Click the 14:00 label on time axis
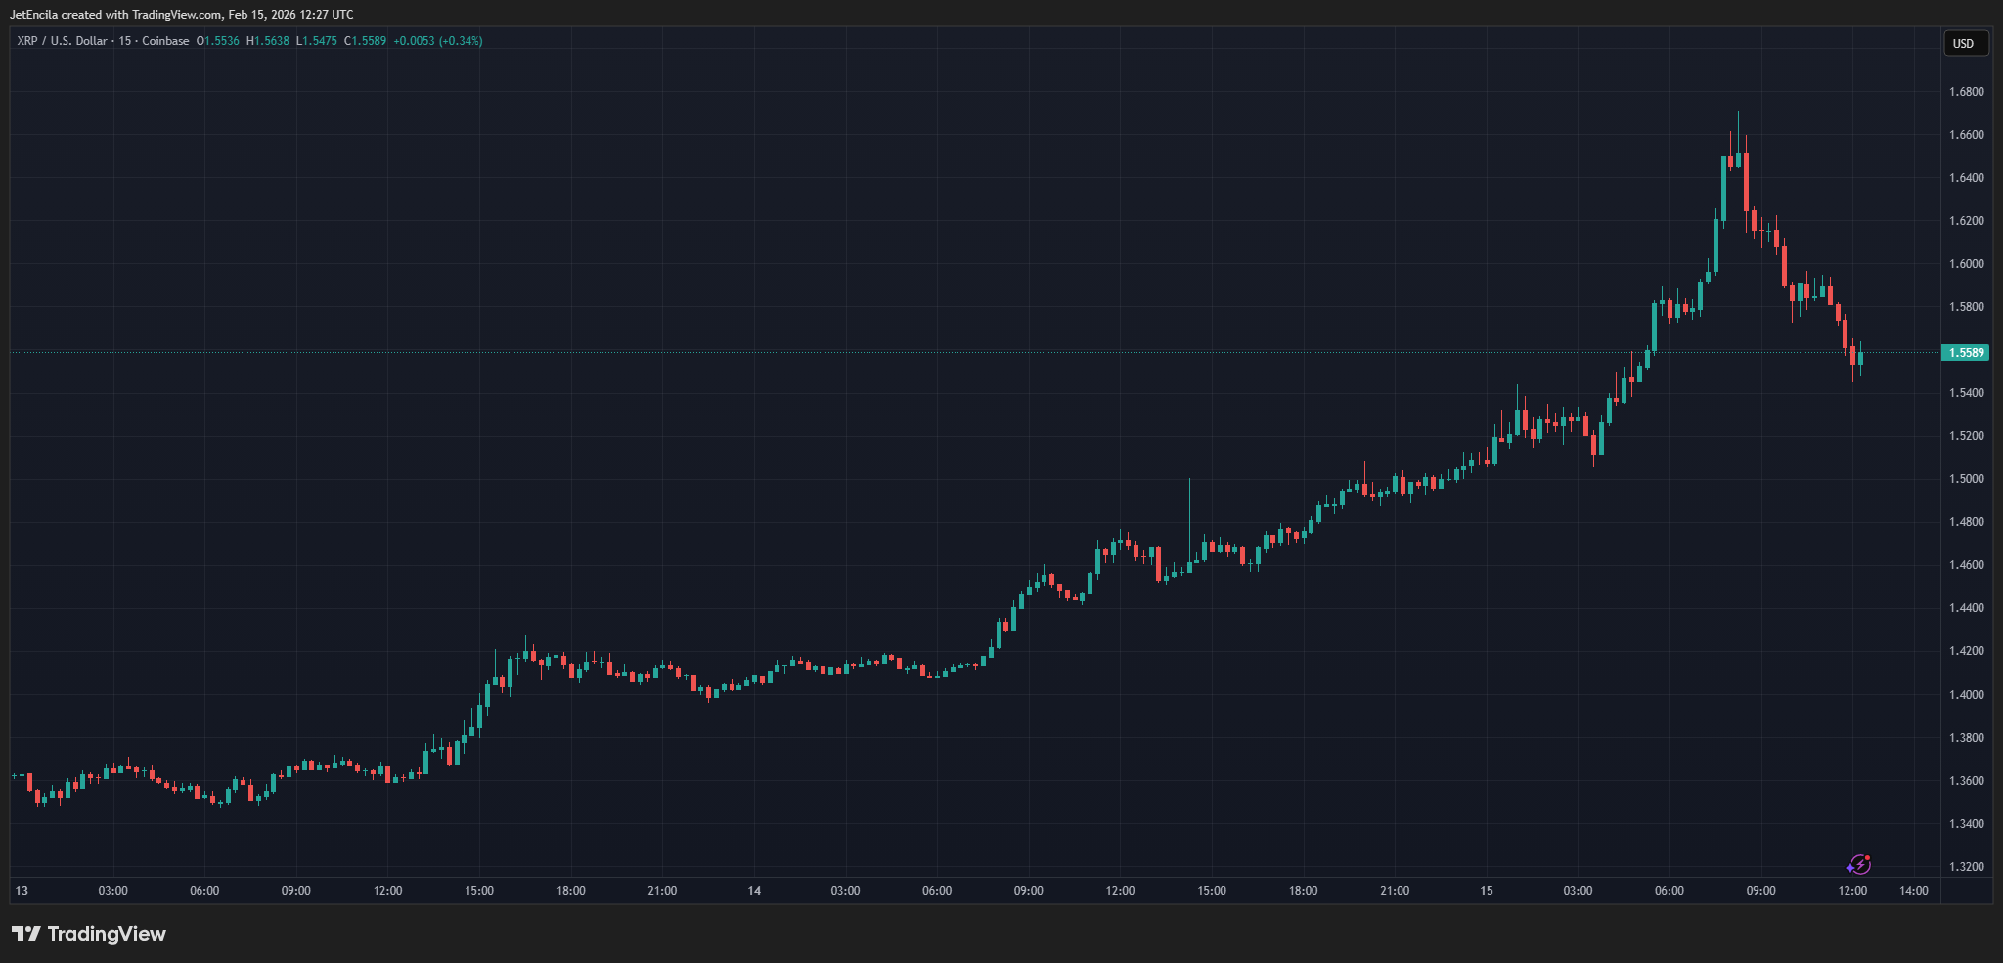Image resolution: width=2003 pixels, height=963 pixels. [x=1914, y=891]
